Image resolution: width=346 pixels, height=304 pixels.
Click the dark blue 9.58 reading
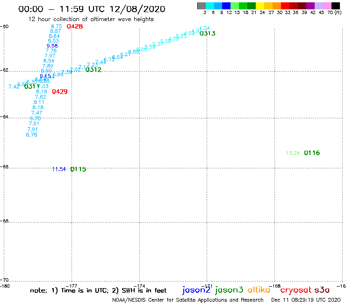click(x=52, y=46)
